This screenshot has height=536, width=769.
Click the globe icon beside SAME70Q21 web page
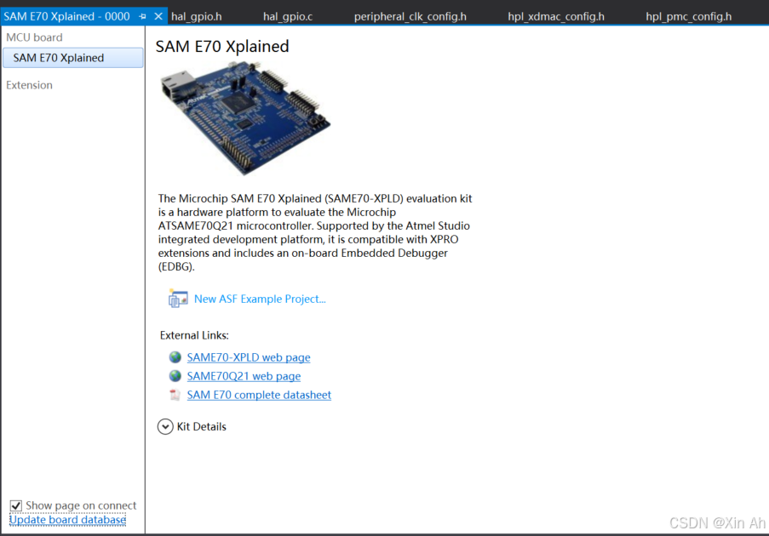coord(175,376)
